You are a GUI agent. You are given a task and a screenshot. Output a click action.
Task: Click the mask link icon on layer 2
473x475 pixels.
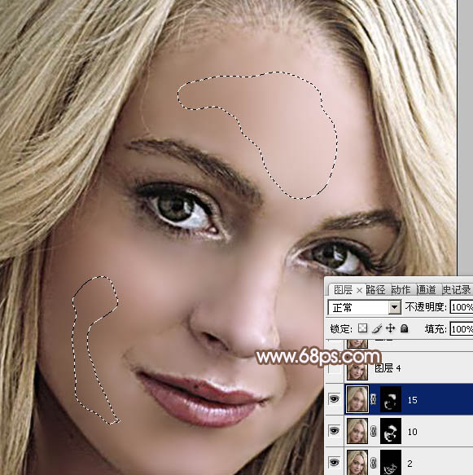pyautogui.click(x=374, y=463)
